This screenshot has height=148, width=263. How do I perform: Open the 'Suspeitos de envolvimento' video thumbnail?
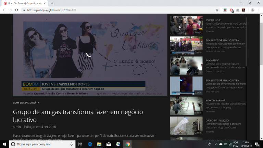[186, 86]
